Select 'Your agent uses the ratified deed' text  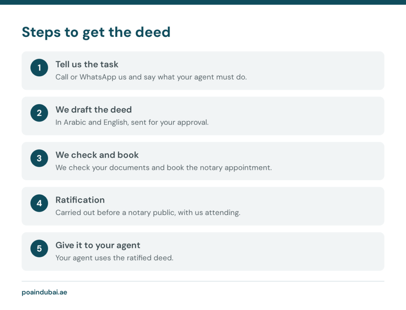[115, 258]
